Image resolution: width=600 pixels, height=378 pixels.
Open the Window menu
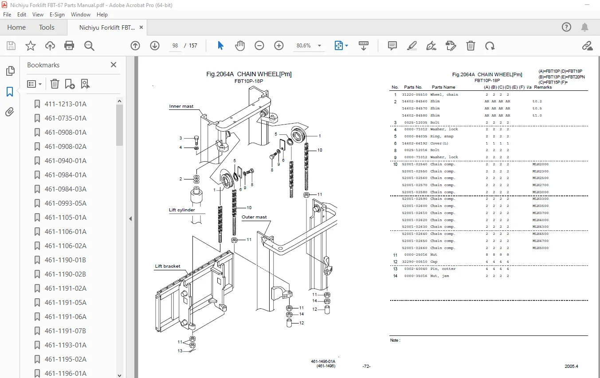pos(81,14)
